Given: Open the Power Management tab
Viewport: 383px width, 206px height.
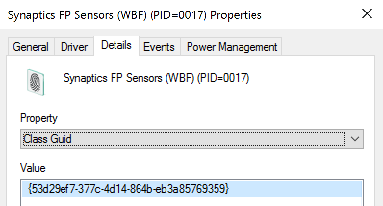Looking at the screenshot, I should (x=232, y=47).
